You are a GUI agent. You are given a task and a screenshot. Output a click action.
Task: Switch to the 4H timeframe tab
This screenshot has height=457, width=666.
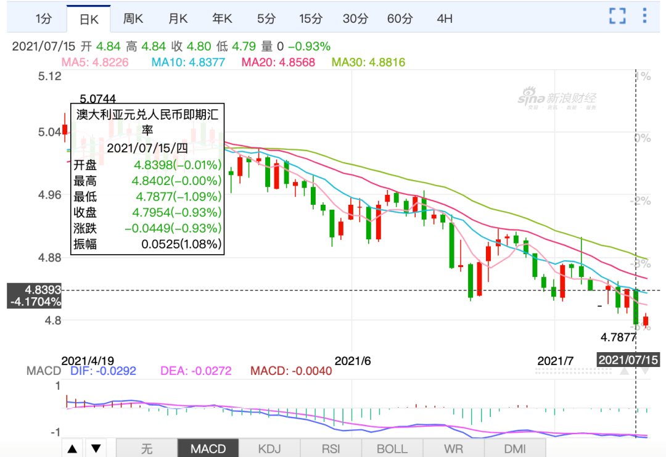[444, 19]
